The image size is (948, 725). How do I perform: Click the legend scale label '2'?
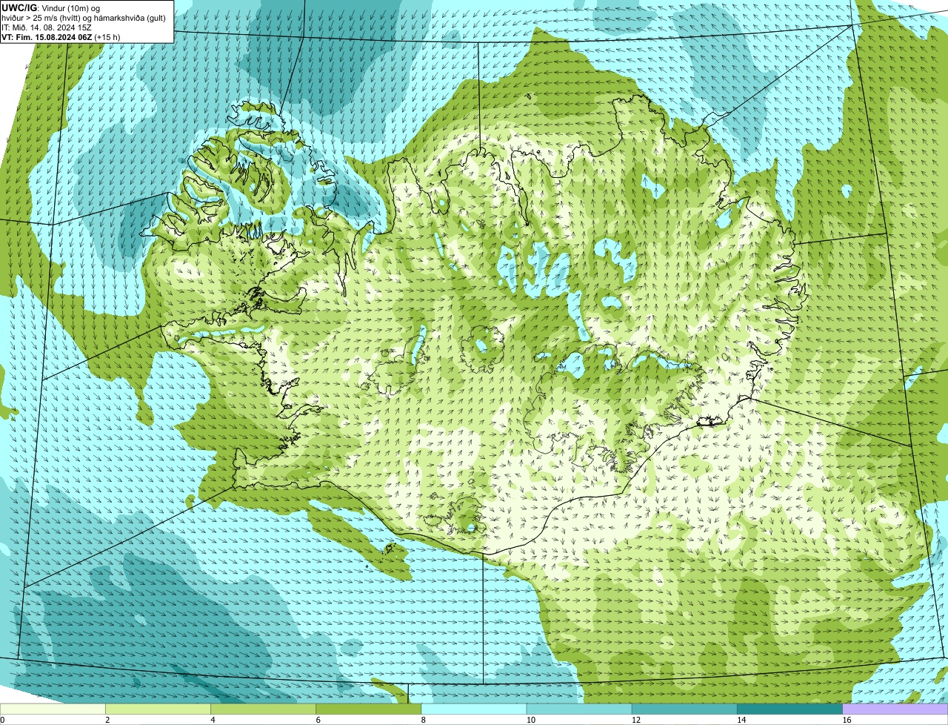tap(107, 720)
